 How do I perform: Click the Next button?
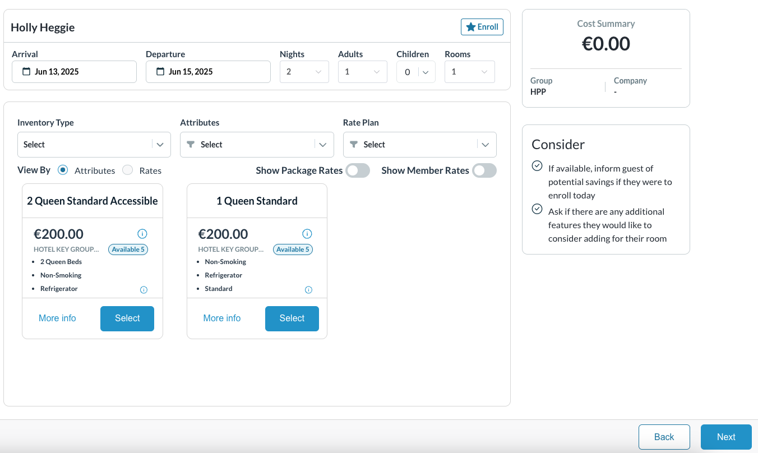pos(726,437)
